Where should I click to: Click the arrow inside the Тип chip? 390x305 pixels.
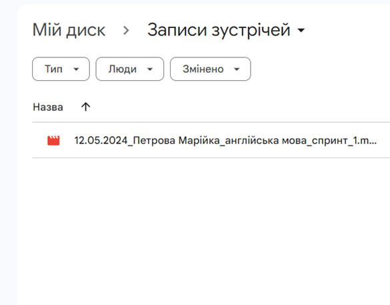coord(76,69)
